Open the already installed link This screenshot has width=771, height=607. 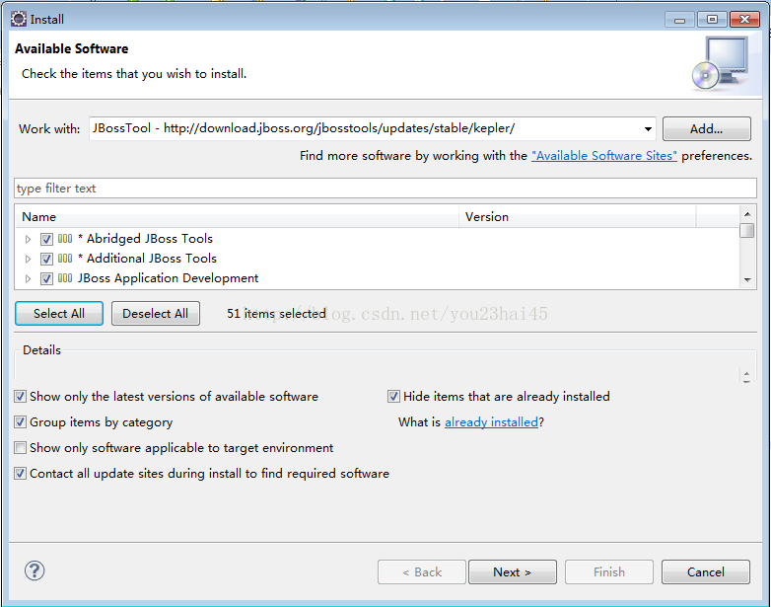tap(491, 422)
